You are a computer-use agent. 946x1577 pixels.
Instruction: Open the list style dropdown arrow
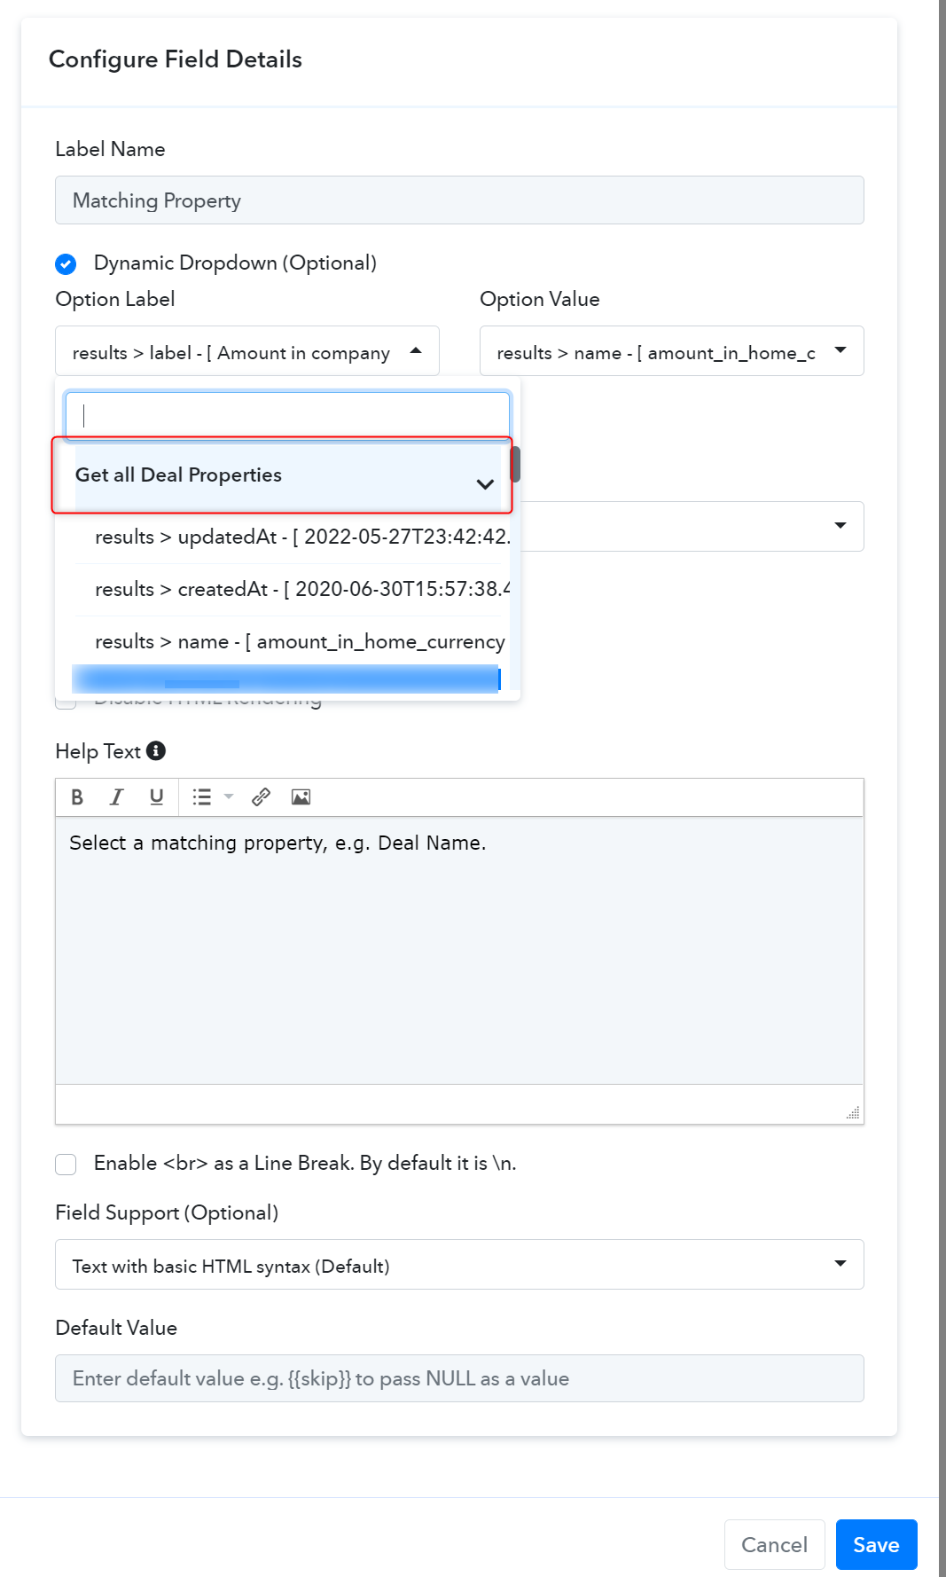click(229, 796)
